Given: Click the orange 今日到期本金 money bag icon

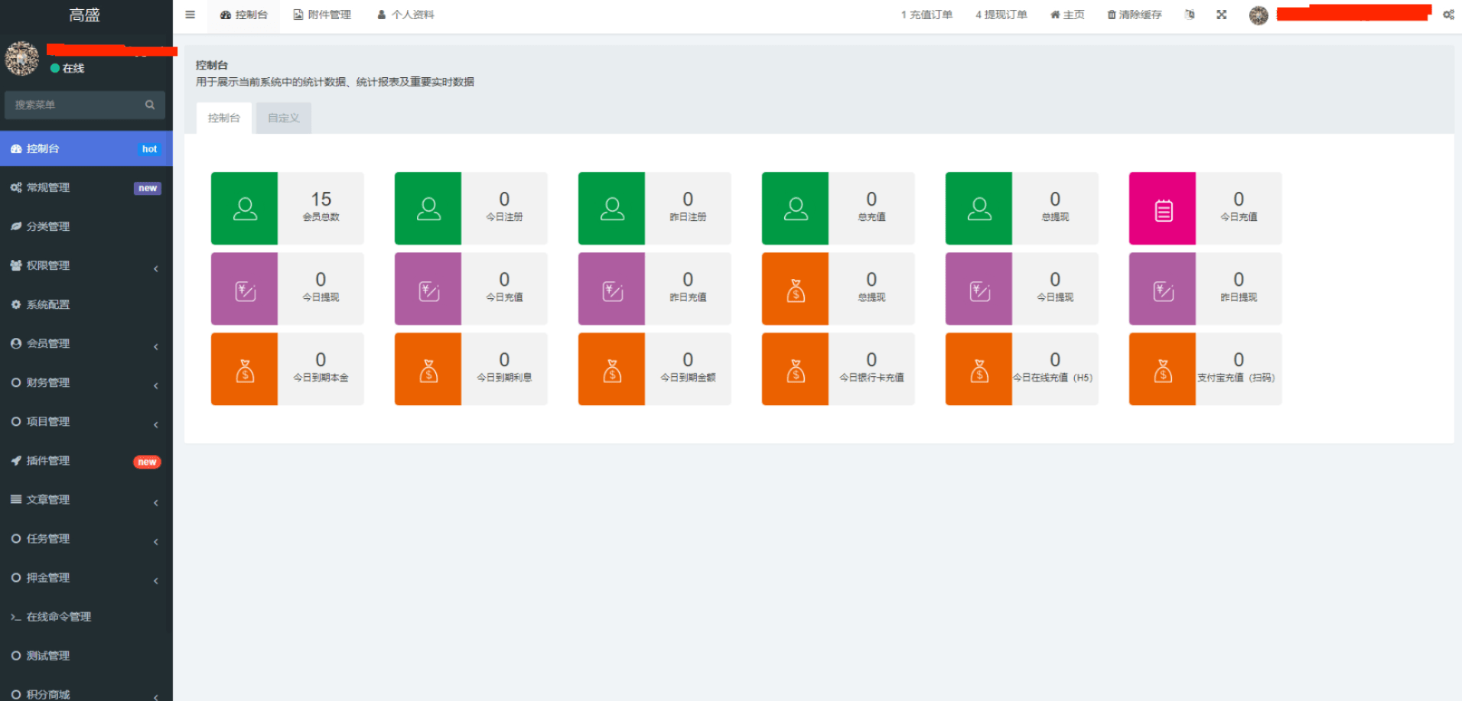Looking at the screenshot, I should 245,369.
